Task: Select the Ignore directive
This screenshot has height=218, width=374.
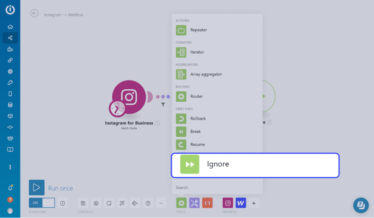Action: coord(255,165)
